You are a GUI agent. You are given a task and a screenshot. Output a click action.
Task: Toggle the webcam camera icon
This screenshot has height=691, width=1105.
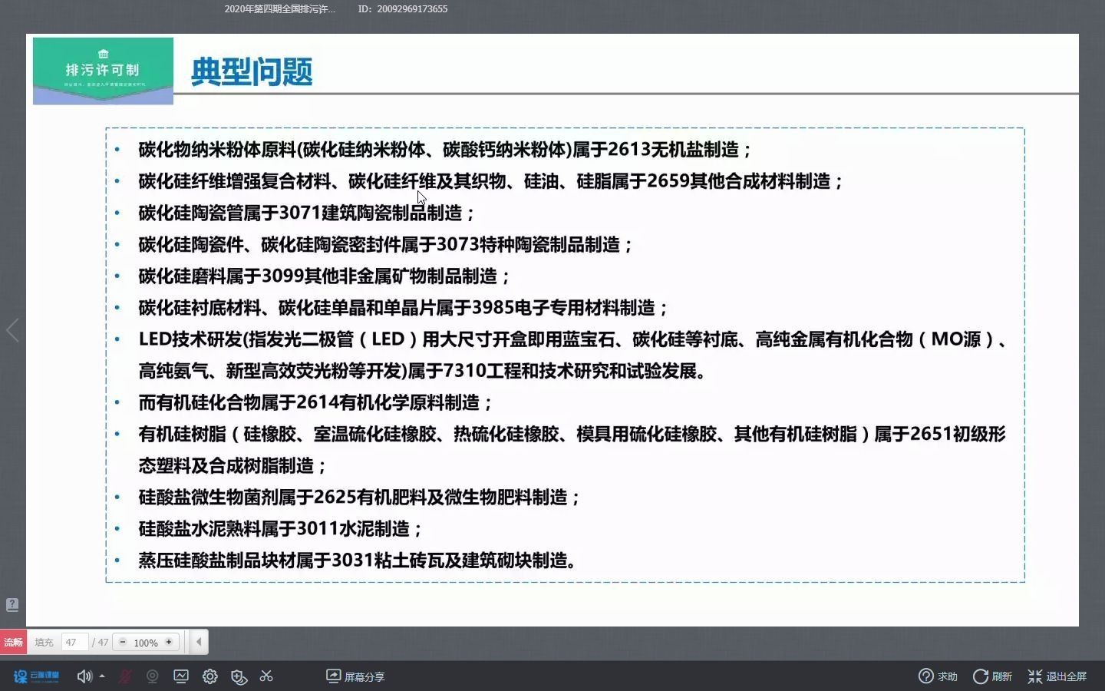(153, 676)
